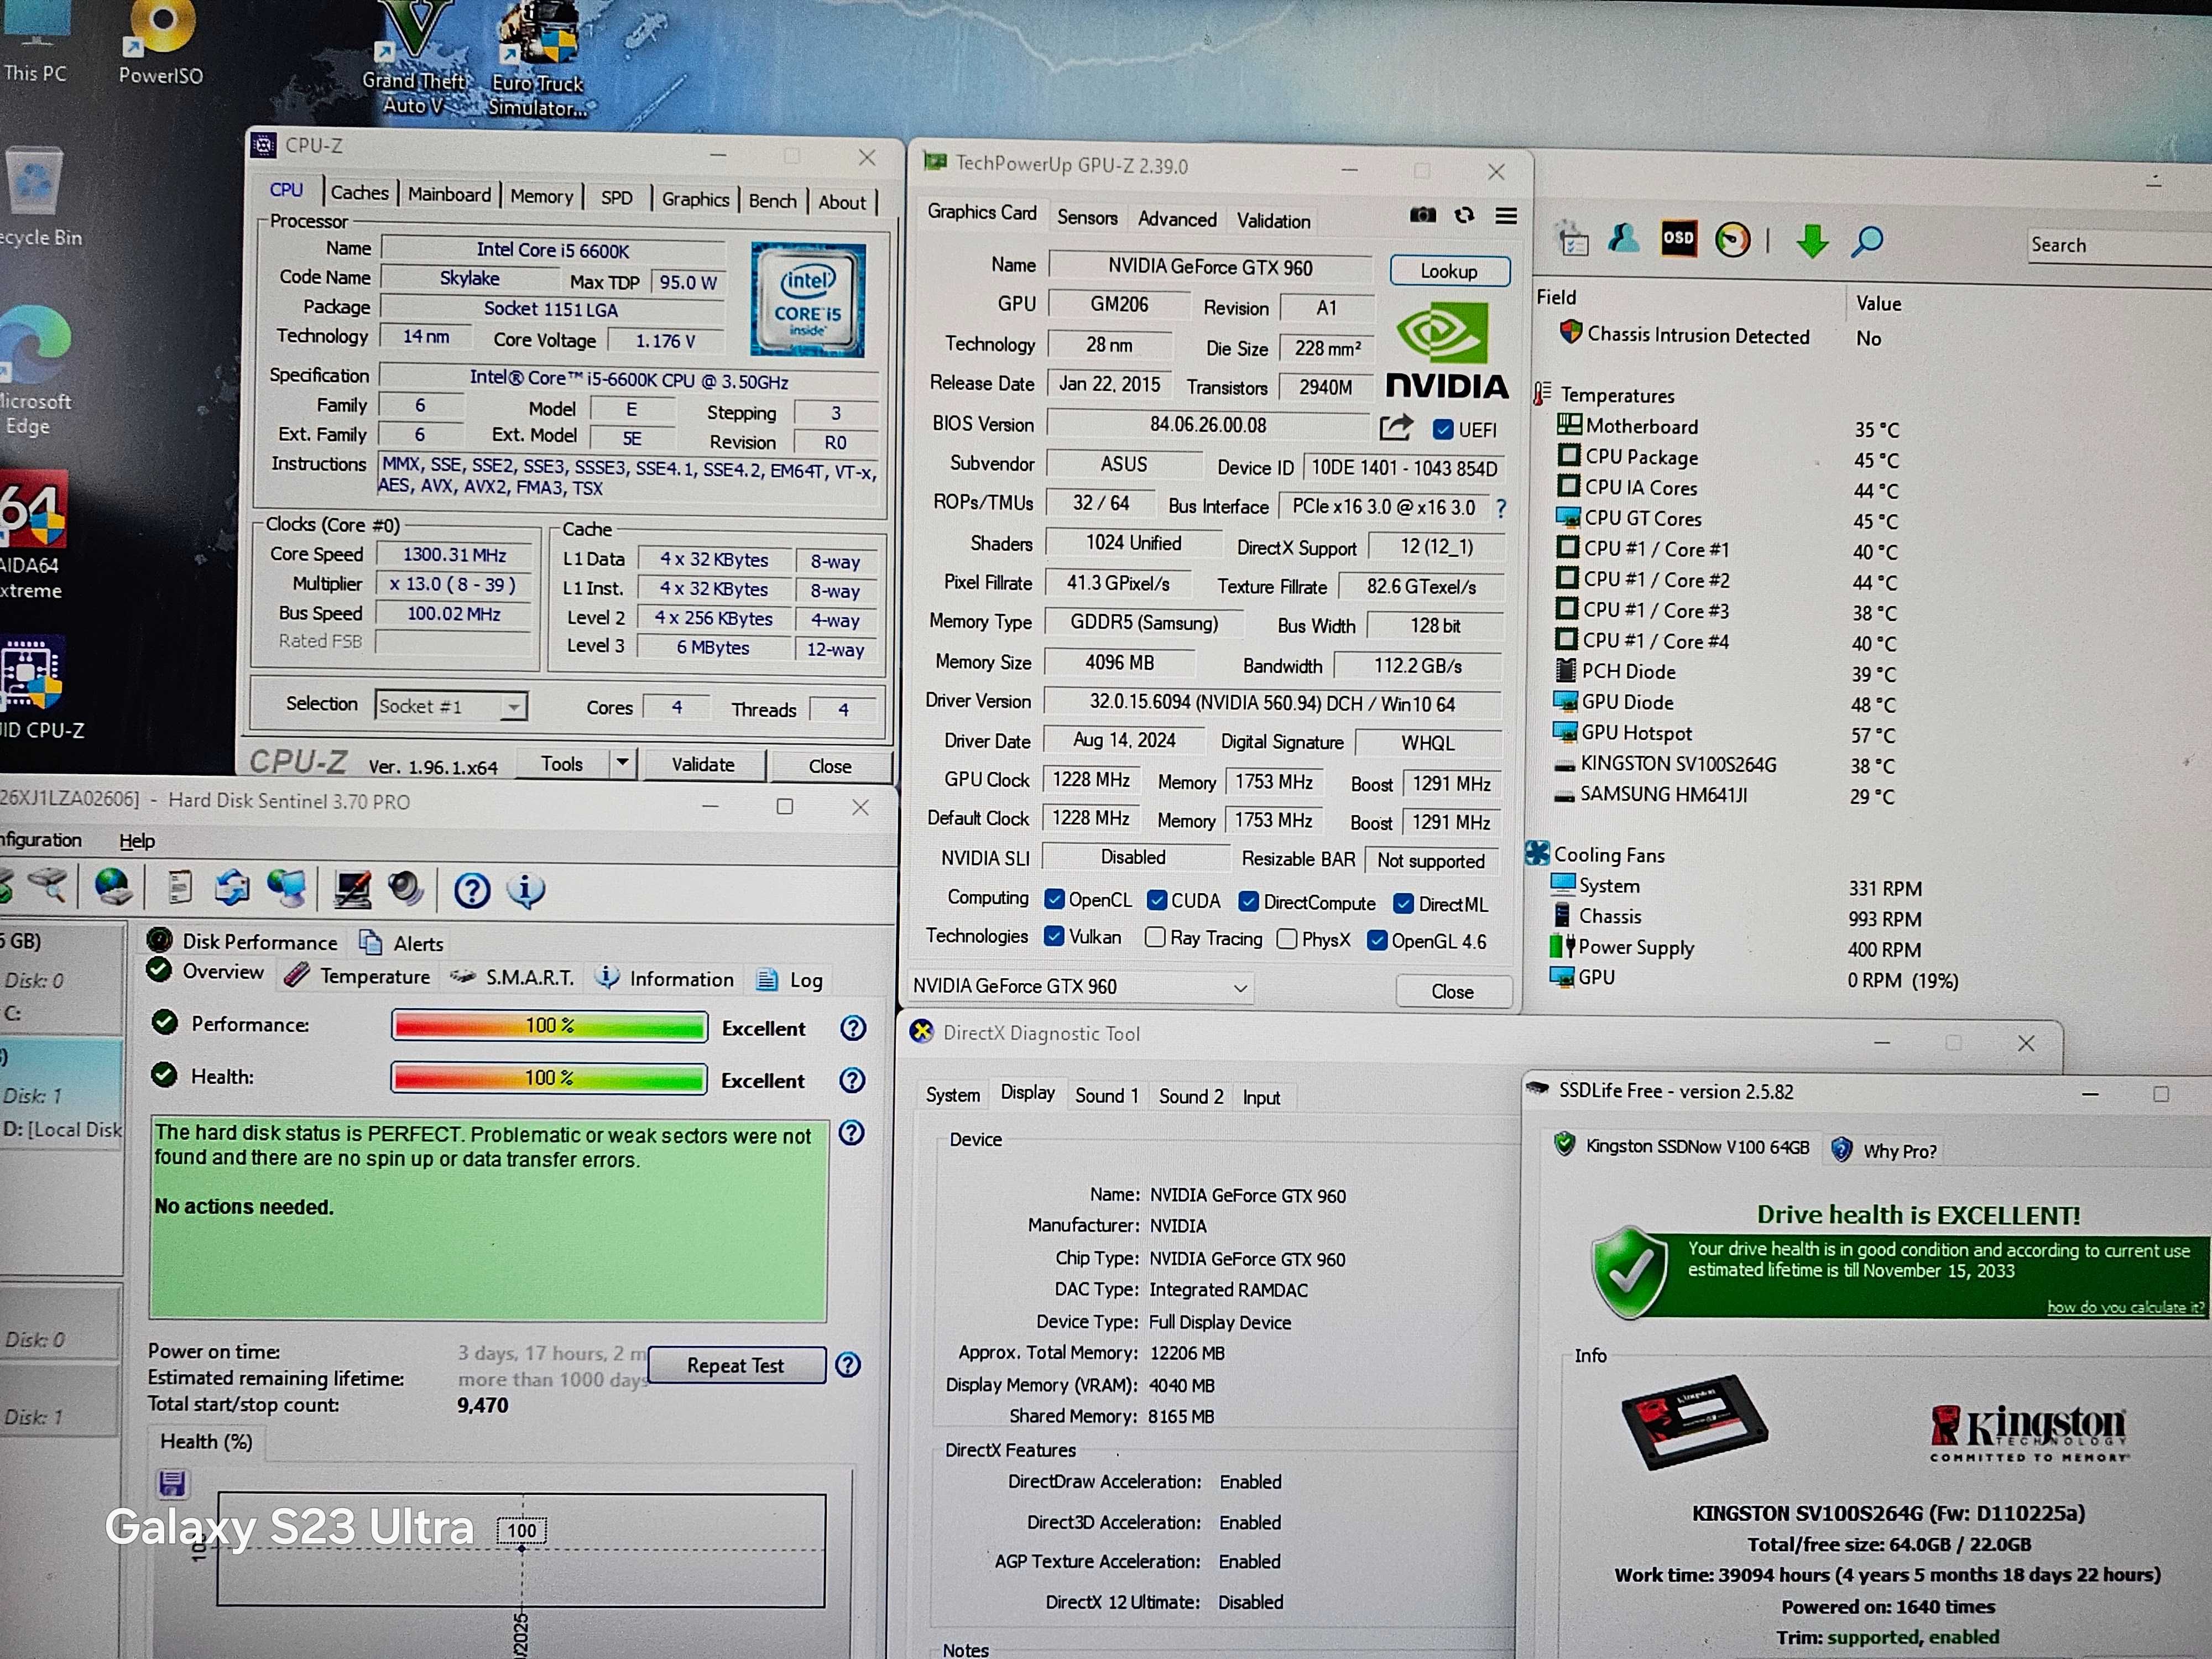Open Euro Truck Simulator desktop shortcut
The width and height of the screenshot is (2212, 1659).
pyautogui.click(x=538, y=60)
